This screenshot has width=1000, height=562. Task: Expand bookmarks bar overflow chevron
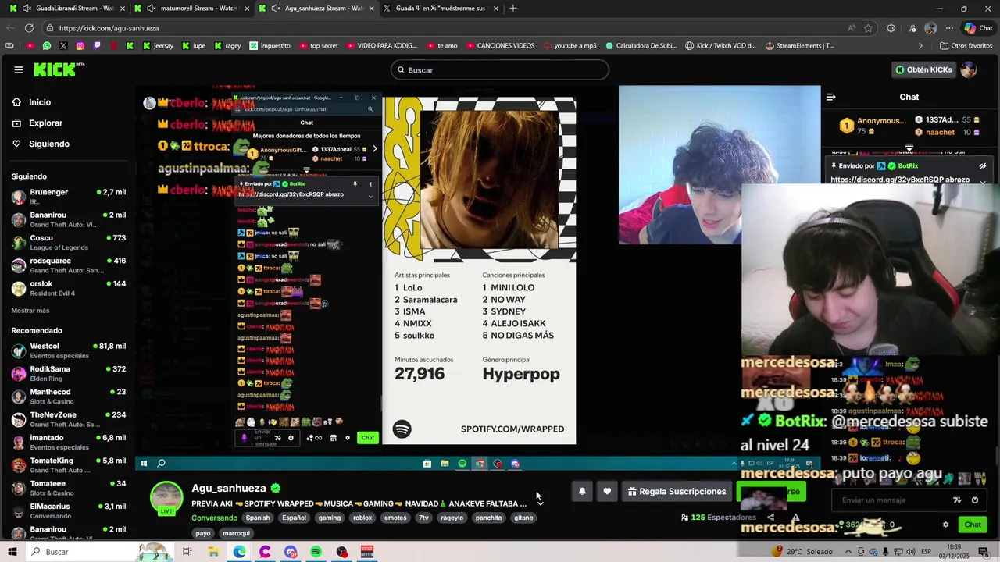coord(920,46)
